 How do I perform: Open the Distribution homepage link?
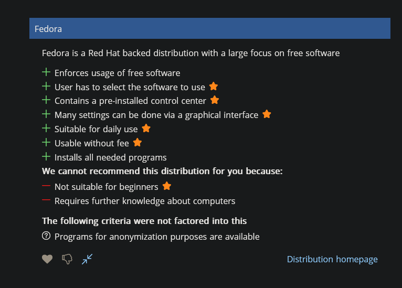click(x=332, y=259)
